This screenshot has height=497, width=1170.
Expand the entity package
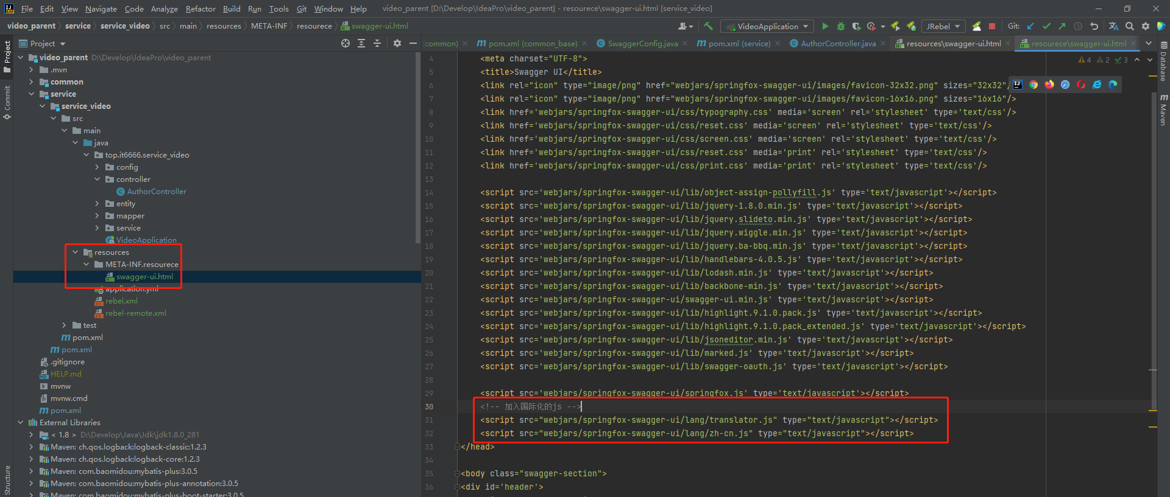(x=97, y=203)
